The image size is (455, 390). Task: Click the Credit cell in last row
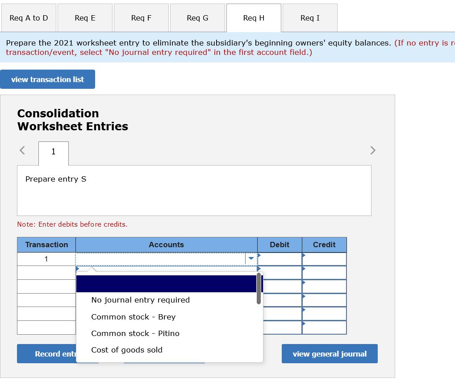coord(325,328)
